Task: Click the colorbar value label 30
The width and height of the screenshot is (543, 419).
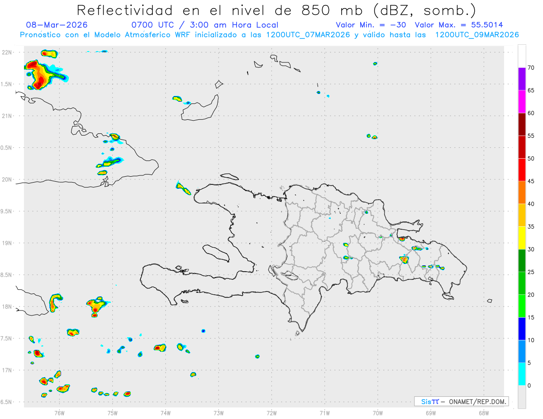Action: (x=531, y=250)
